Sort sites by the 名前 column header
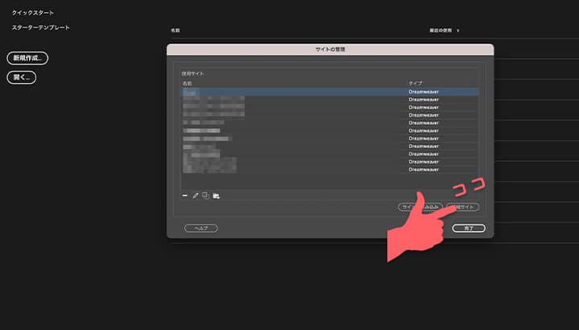This screenshot has height=330, width=579. coord(188,83)
